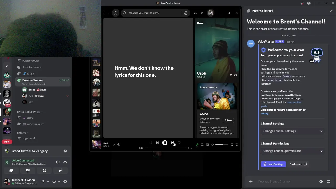336x189 pixels.
Task: Open About the artist SAJKA image
Action: click(217, 96)
